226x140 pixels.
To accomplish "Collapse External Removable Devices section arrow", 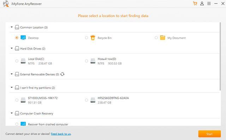I will [12, 74].
